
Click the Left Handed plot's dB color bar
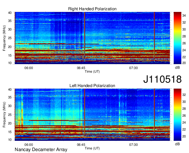point(177,115)
